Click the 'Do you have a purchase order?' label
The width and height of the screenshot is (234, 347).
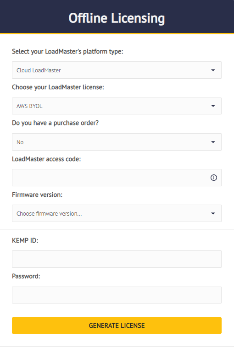[x=55, y=123]
